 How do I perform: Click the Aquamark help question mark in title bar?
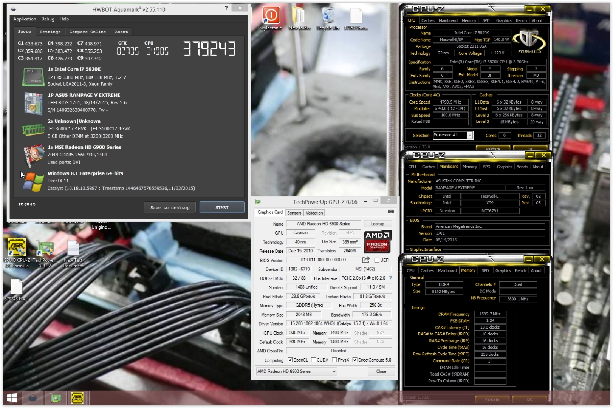pyautogui.click(x=226, y=8)
